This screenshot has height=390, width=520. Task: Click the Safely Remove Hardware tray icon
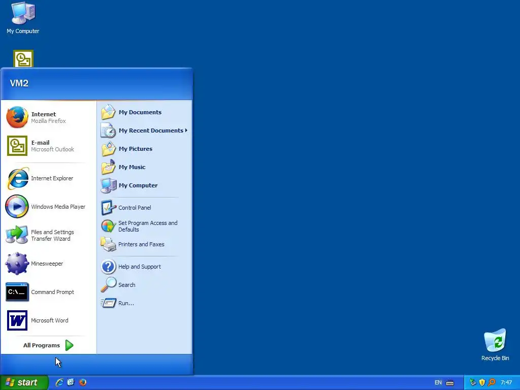[x=473, y=382]
